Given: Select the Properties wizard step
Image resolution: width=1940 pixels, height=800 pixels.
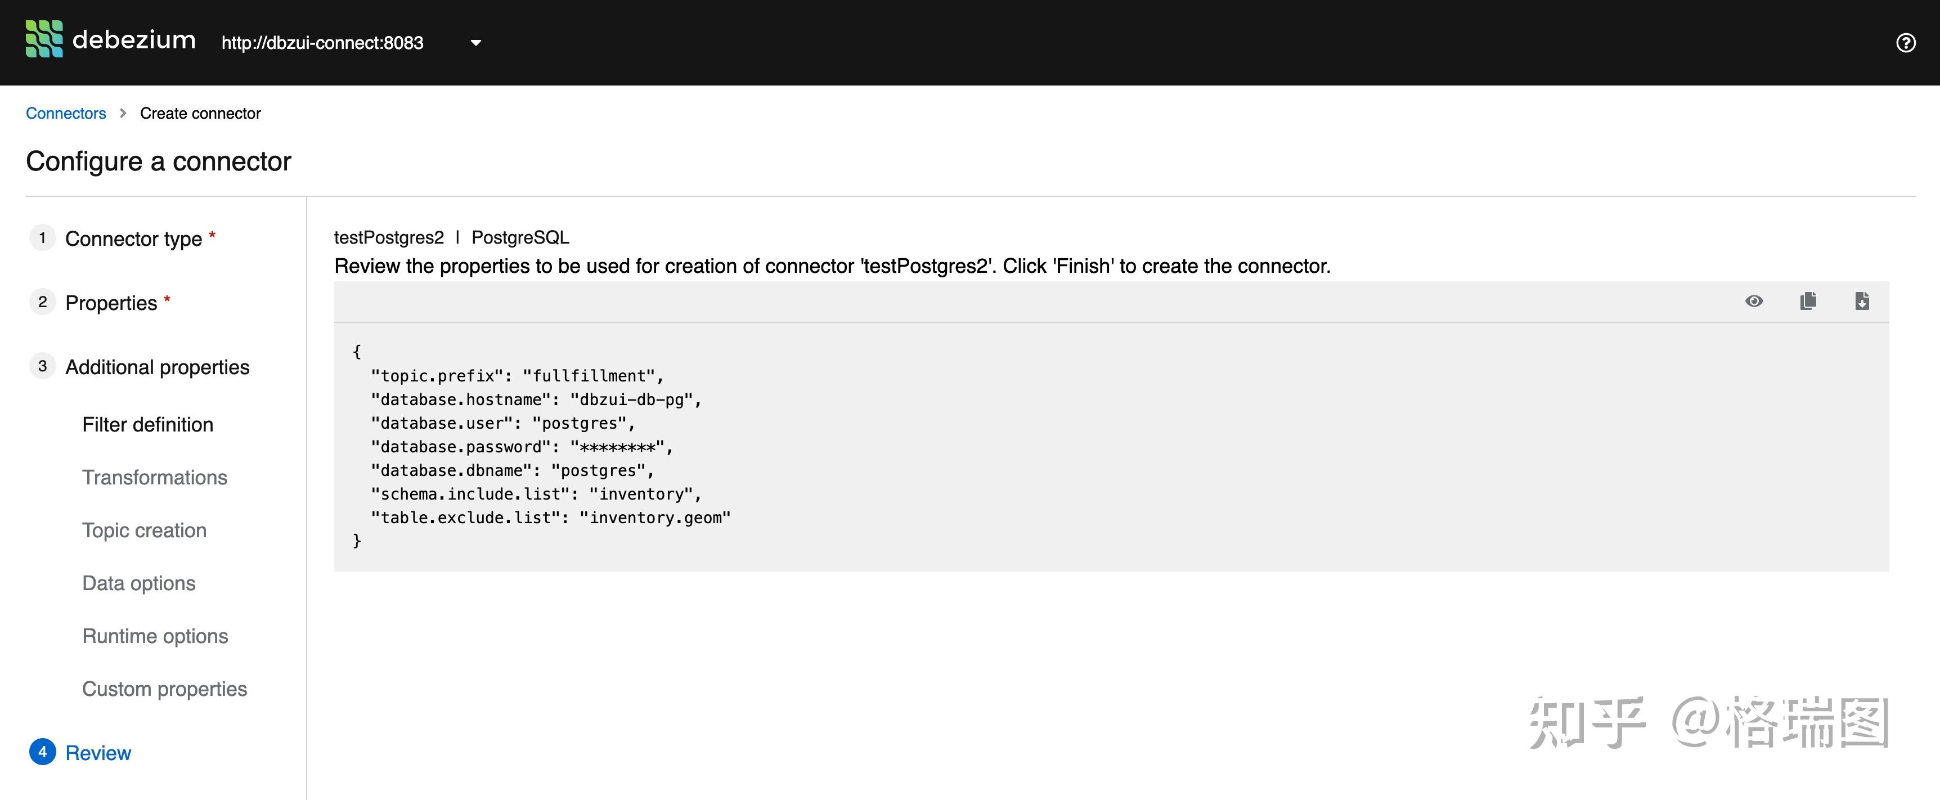Looking at the screenshot, I should coord(111,303).
